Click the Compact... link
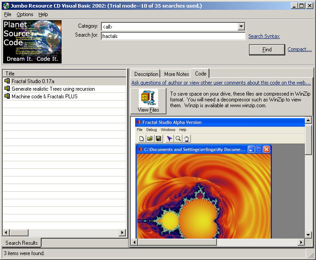Viewport: 316px width, 260px height. click(x=299, y=49)
